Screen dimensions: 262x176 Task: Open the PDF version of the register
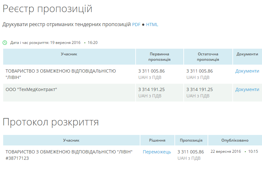(136, 25)
